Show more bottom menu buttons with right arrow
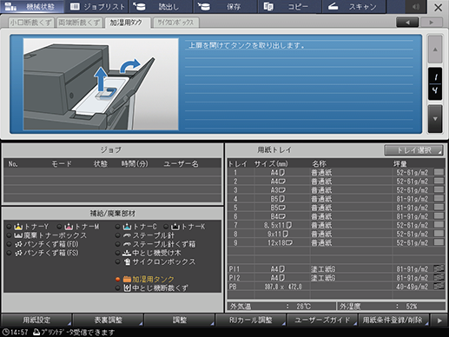The image size is (449, 337). [439, 320]
